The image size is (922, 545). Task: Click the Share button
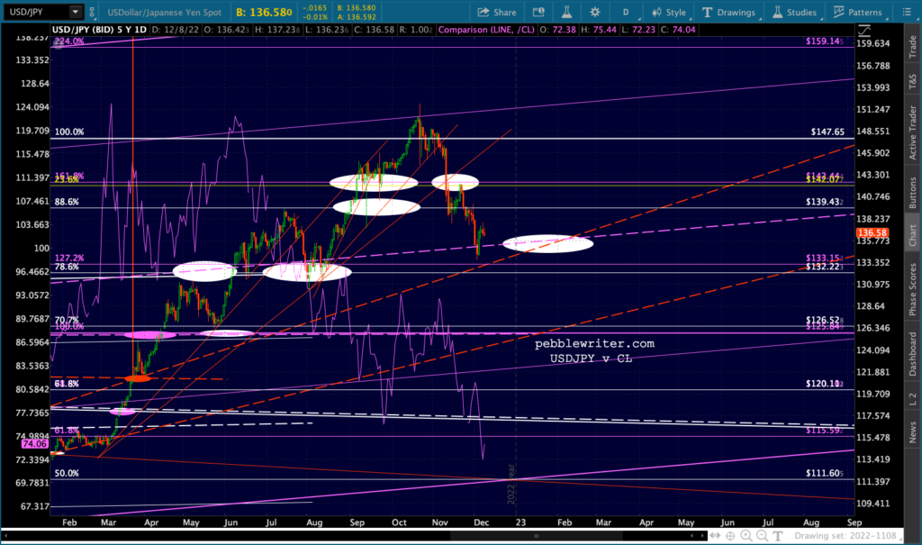pos(497,12)
